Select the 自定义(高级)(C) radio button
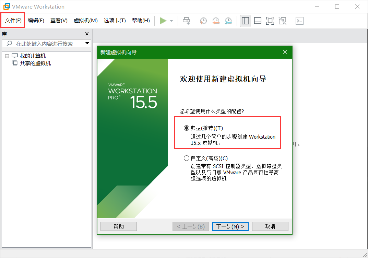The width and height of the screenshot is (368, 258). (187, 158)
